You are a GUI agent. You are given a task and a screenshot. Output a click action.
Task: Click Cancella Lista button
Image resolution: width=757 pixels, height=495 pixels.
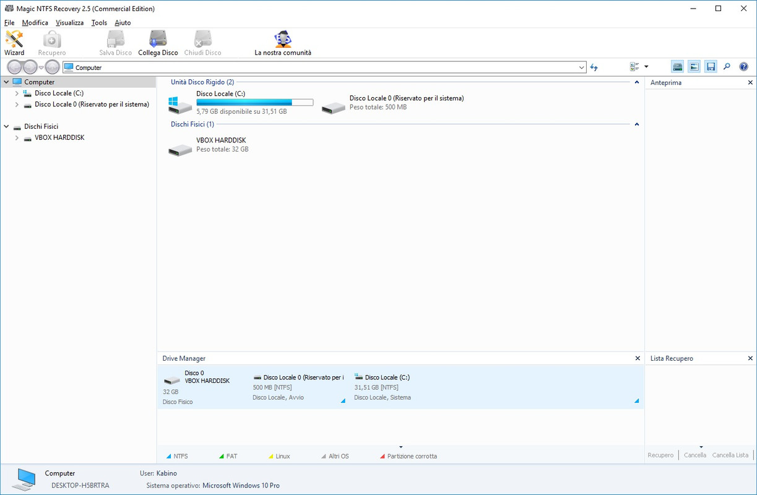click(x=730, y=455)
